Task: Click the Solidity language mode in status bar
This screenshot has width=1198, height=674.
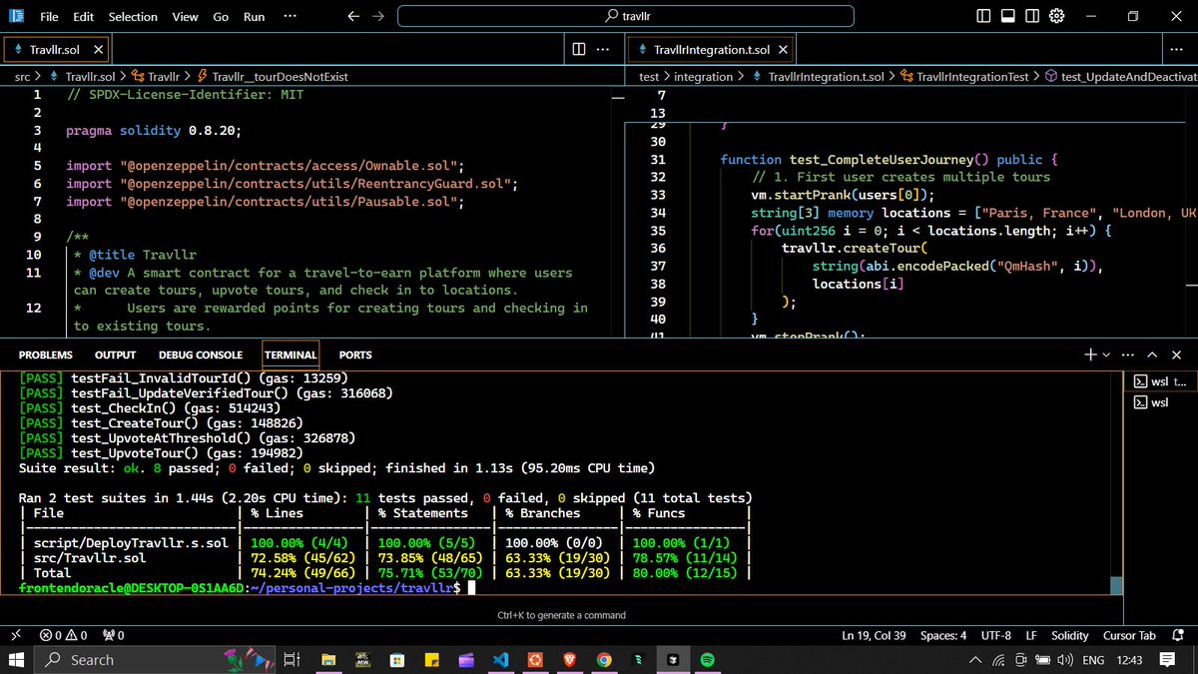Action: [x=1069, y=635]
